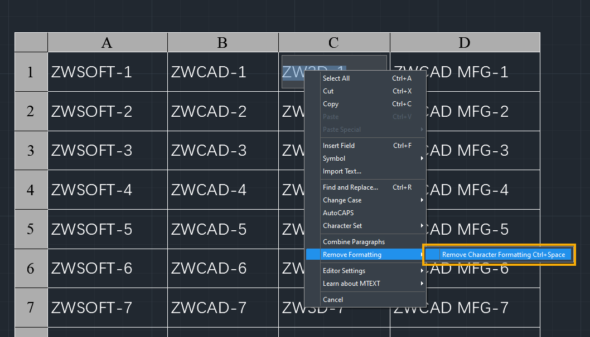Expand the Editor Settings submenu
Image resolution: width=590 pixels, height=337 pixels.
(365, 270)
